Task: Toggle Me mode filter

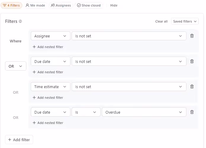Action: [35, 5]
